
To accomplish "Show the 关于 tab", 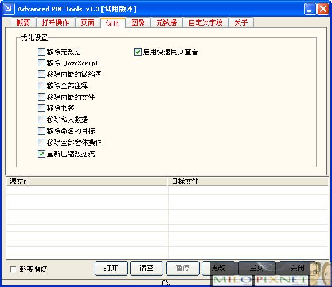I will 241,23.
